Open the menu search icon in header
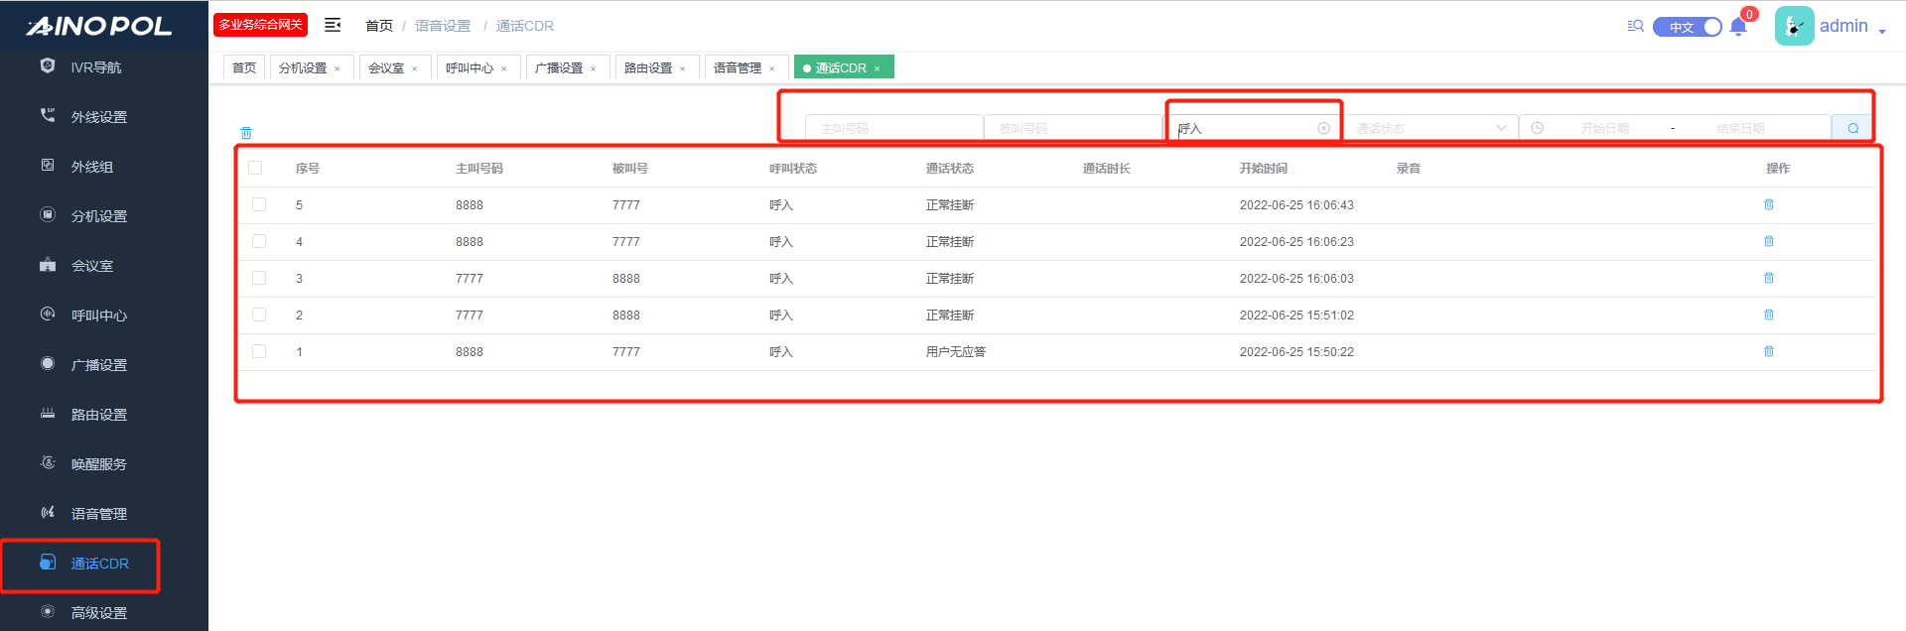The image size is (1906, 631). point(1635,26)
